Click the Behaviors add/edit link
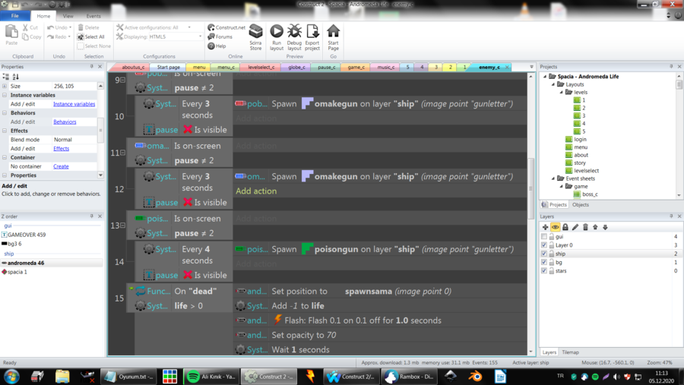Screen dimensions: 684x385 65,122
